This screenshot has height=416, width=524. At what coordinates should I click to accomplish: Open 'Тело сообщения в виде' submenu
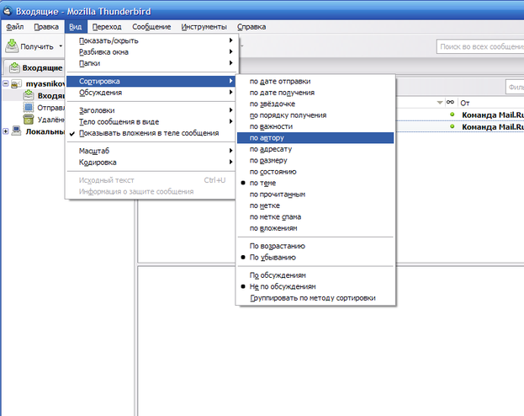click(151, 122)
